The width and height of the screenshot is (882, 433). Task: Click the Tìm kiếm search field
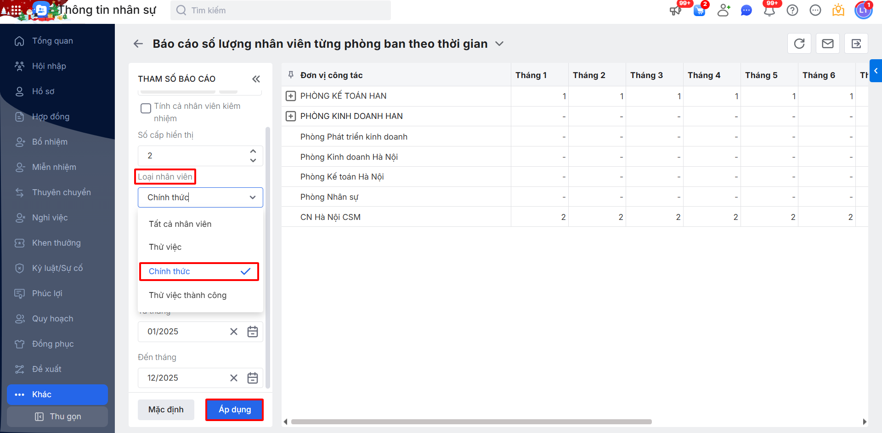click(280, 11)
